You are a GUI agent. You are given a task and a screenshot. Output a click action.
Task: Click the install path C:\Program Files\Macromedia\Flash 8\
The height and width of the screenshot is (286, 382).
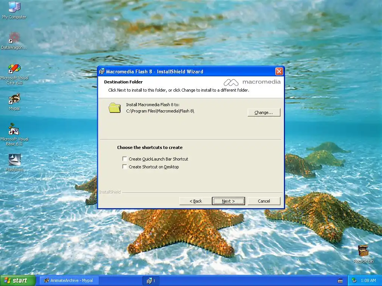coord(160,111)
